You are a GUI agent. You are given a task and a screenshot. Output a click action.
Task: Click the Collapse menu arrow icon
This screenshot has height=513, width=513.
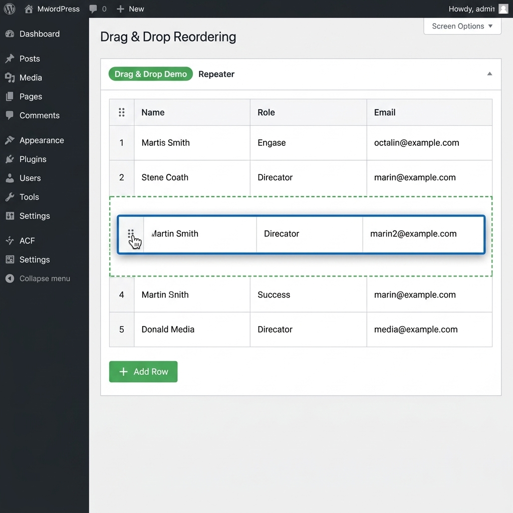pos(10,279)
